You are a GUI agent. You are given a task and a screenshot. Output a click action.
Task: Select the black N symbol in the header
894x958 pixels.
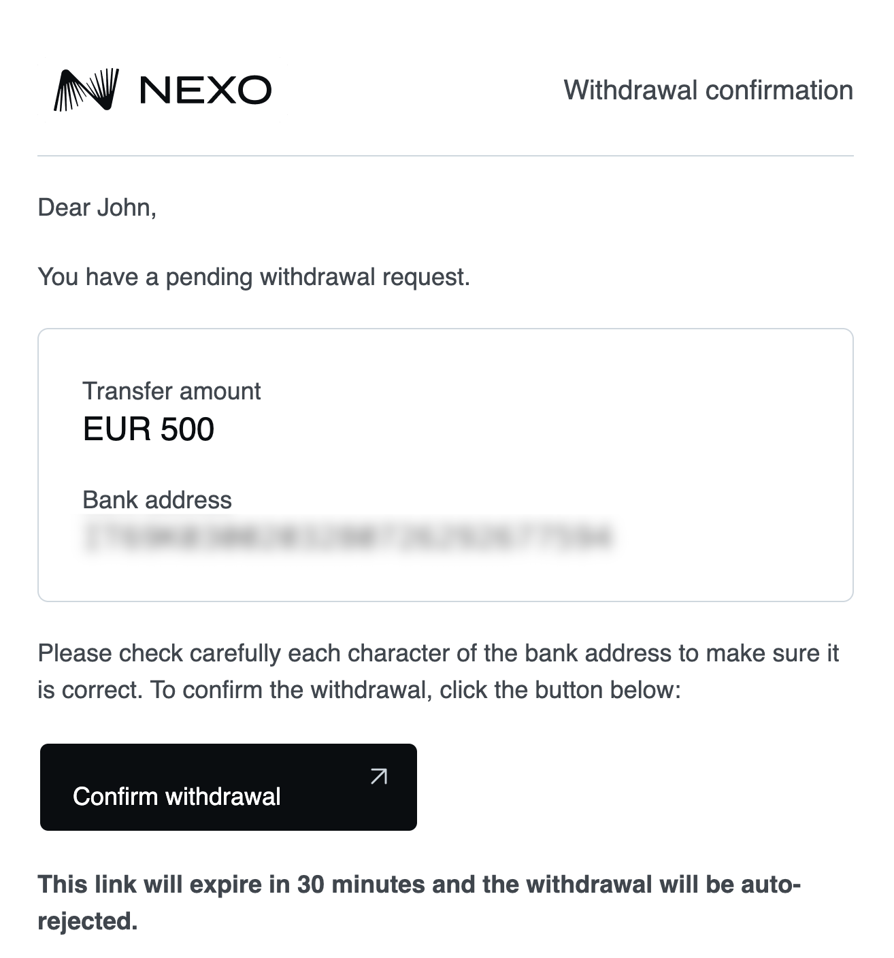click(x=87, y=90)
